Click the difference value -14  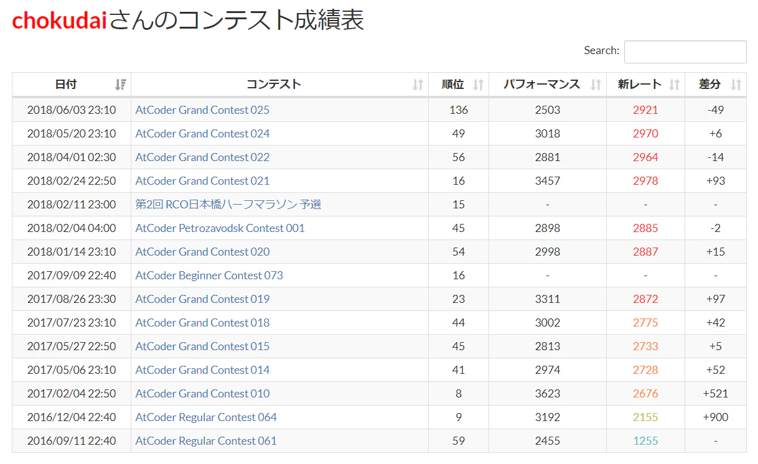pos(716,157)
